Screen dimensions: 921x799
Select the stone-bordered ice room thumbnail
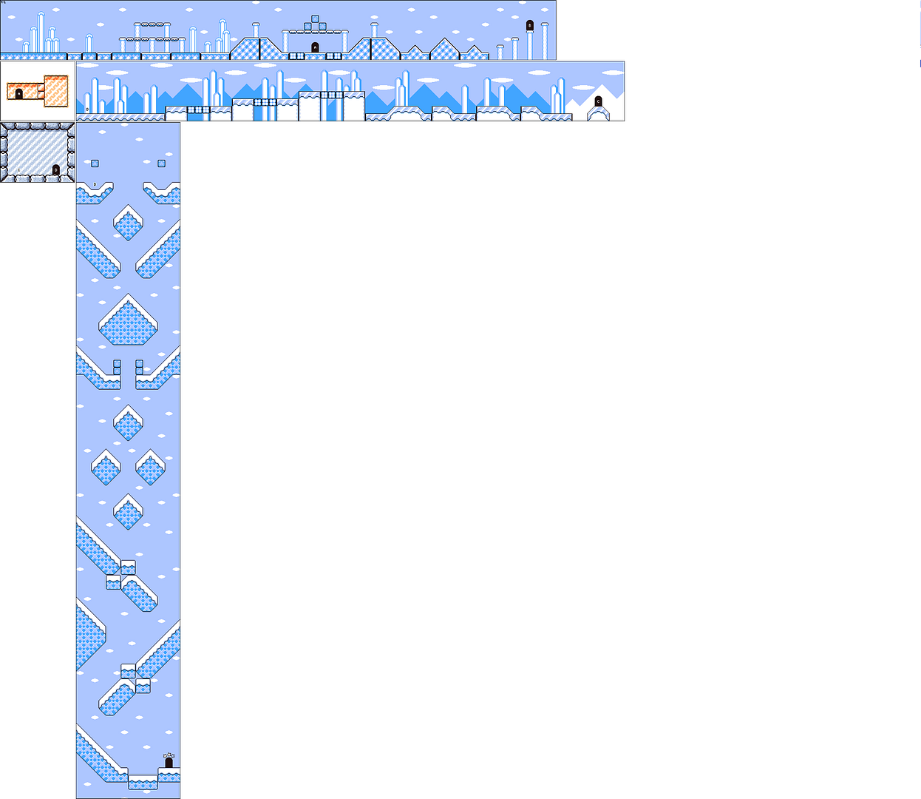coord(38,152)
